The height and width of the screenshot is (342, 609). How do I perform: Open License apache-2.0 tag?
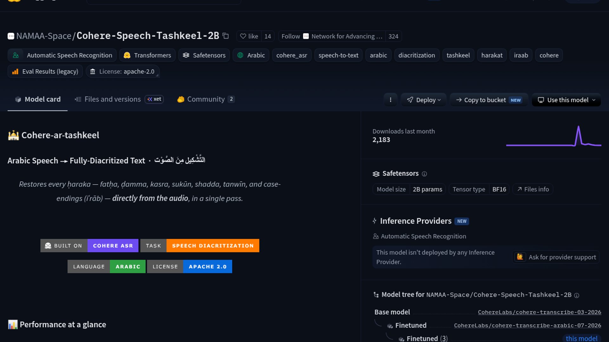click(122, 72)
